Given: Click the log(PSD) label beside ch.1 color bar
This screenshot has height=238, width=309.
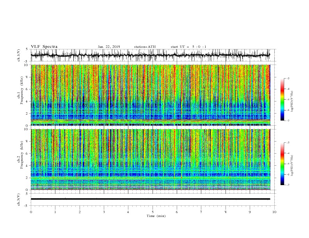Looking at the screenshot, I should click(x=292, y=101).
